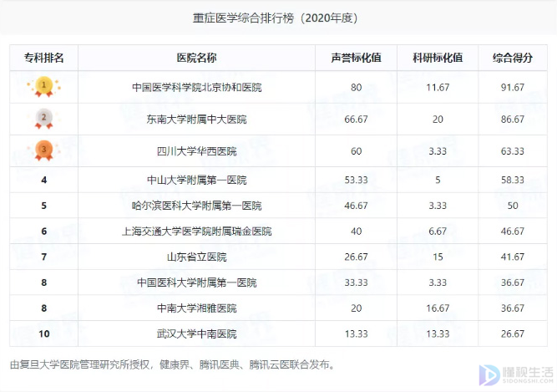
Task: Select hospital 山东省立医院
Action: (x=197, y=257)
